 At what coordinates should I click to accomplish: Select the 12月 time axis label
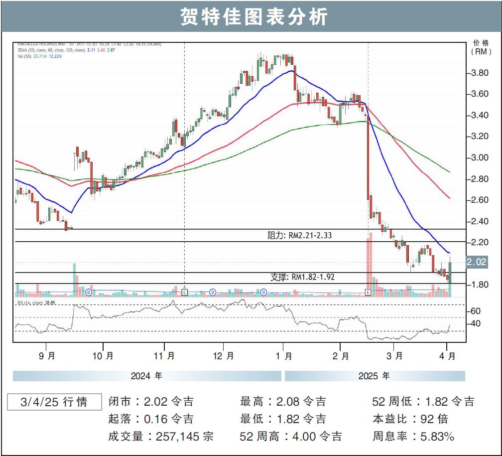pos(224,356)
